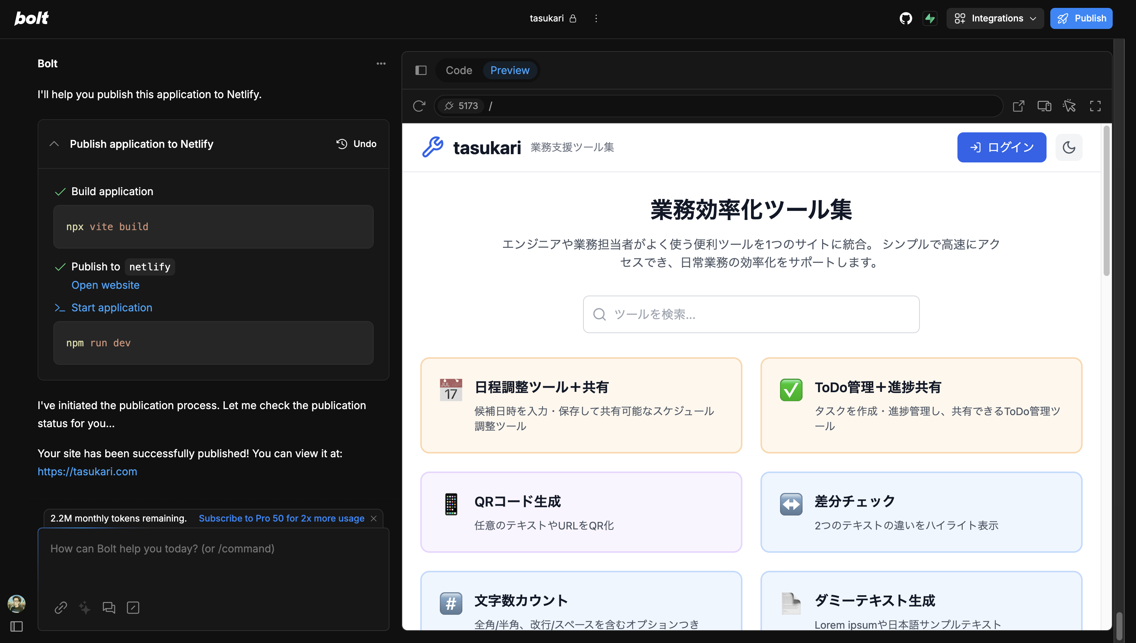Screen dimensions: 1136x643
Task: Click the ツールを検索 search field
Action: pyautogui.click(x=751, y=314)
